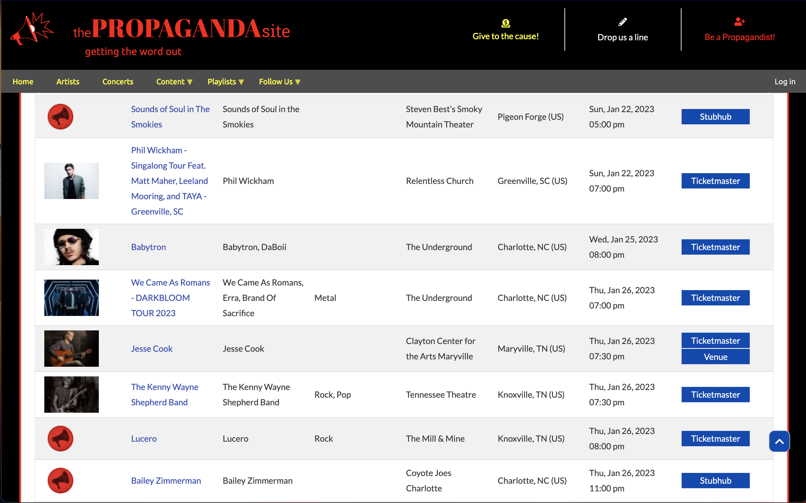
Task: Open the Follow Us dropdown
Action: tap(279, 81)
